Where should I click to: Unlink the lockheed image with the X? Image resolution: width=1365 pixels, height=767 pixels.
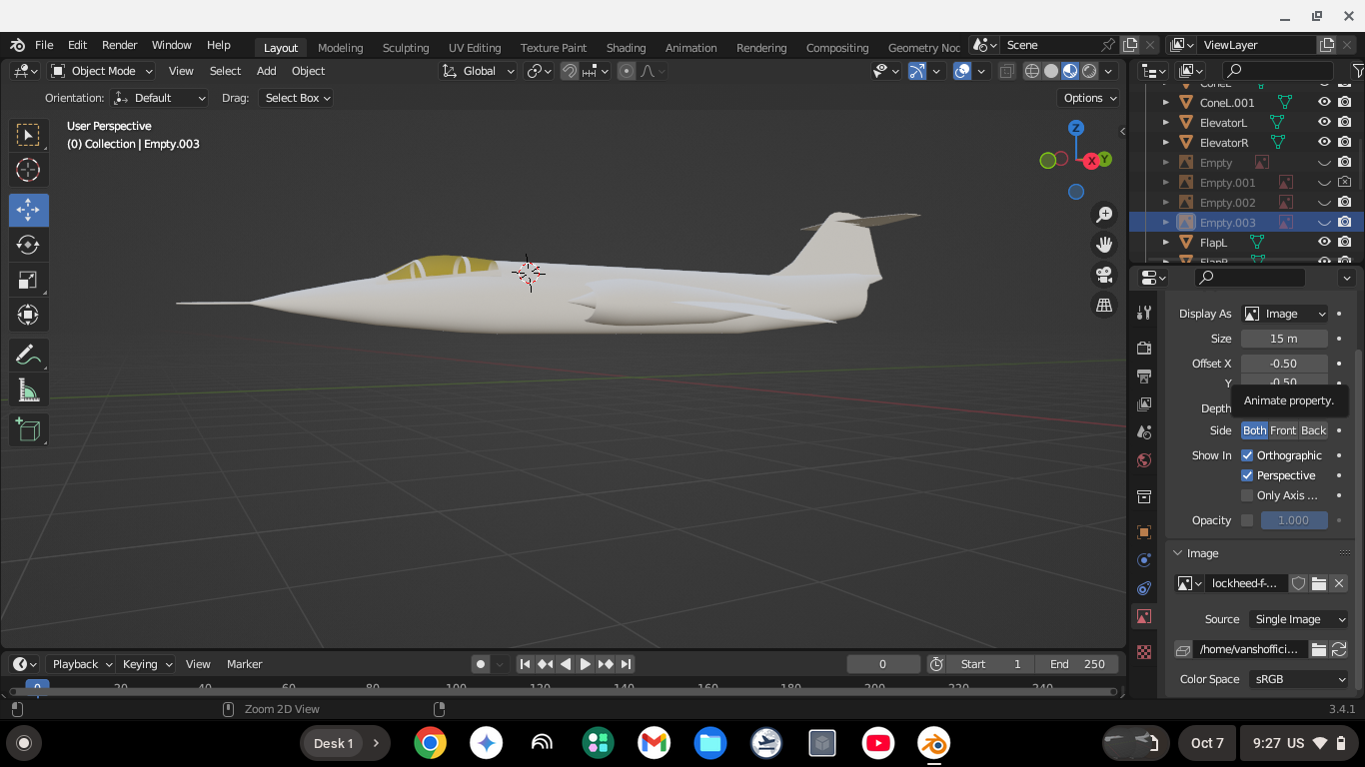pyautogui.click(x=1339, y=583)
